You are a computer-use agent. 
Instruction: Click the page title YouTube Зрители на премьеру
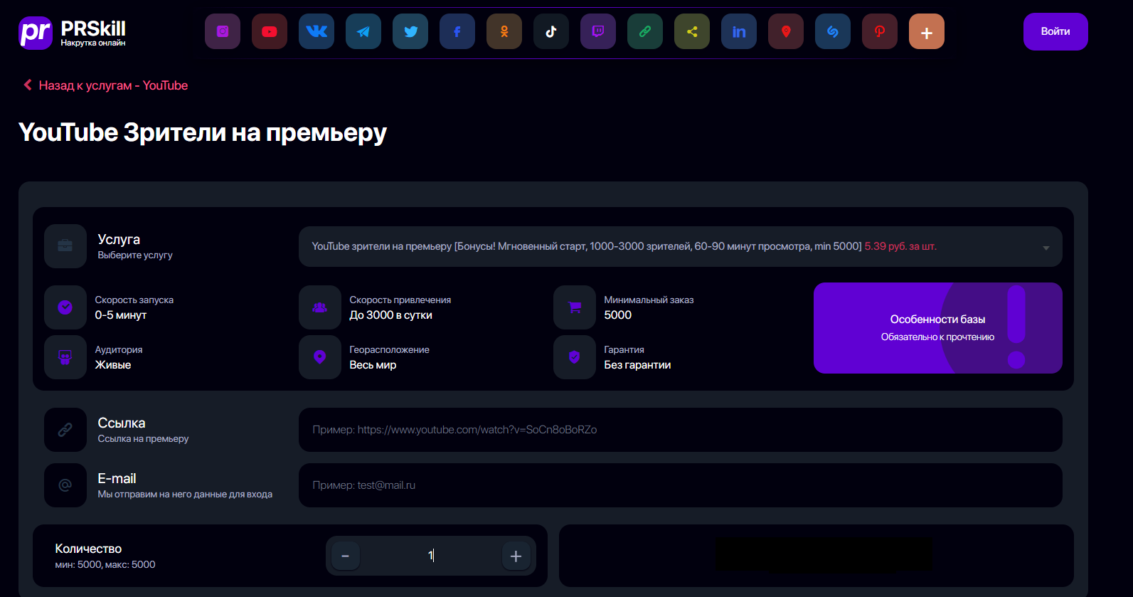click(x=203, y=132)
